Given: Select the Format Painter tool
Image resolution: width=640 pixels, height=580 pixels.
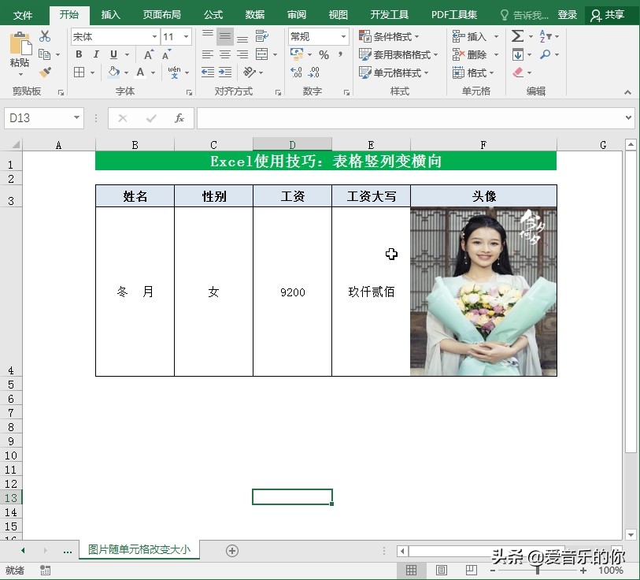Looking at the screenshot, I should (45, 72).
